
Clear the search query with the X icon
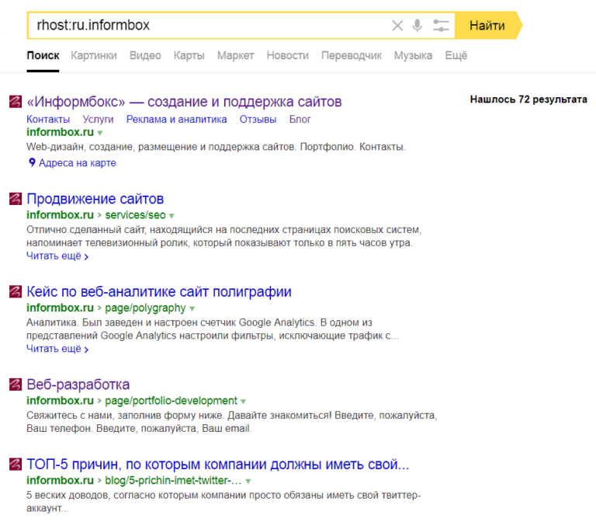[x=397, y=26]
